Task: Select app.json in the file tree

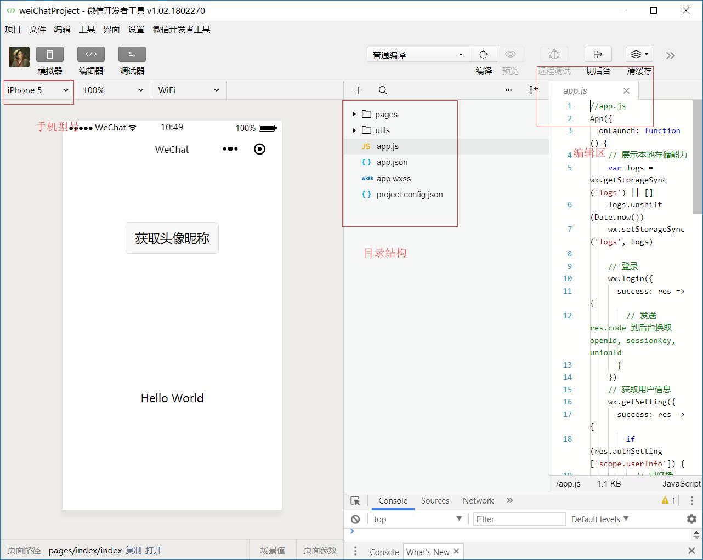Action: tap(446, 162)
